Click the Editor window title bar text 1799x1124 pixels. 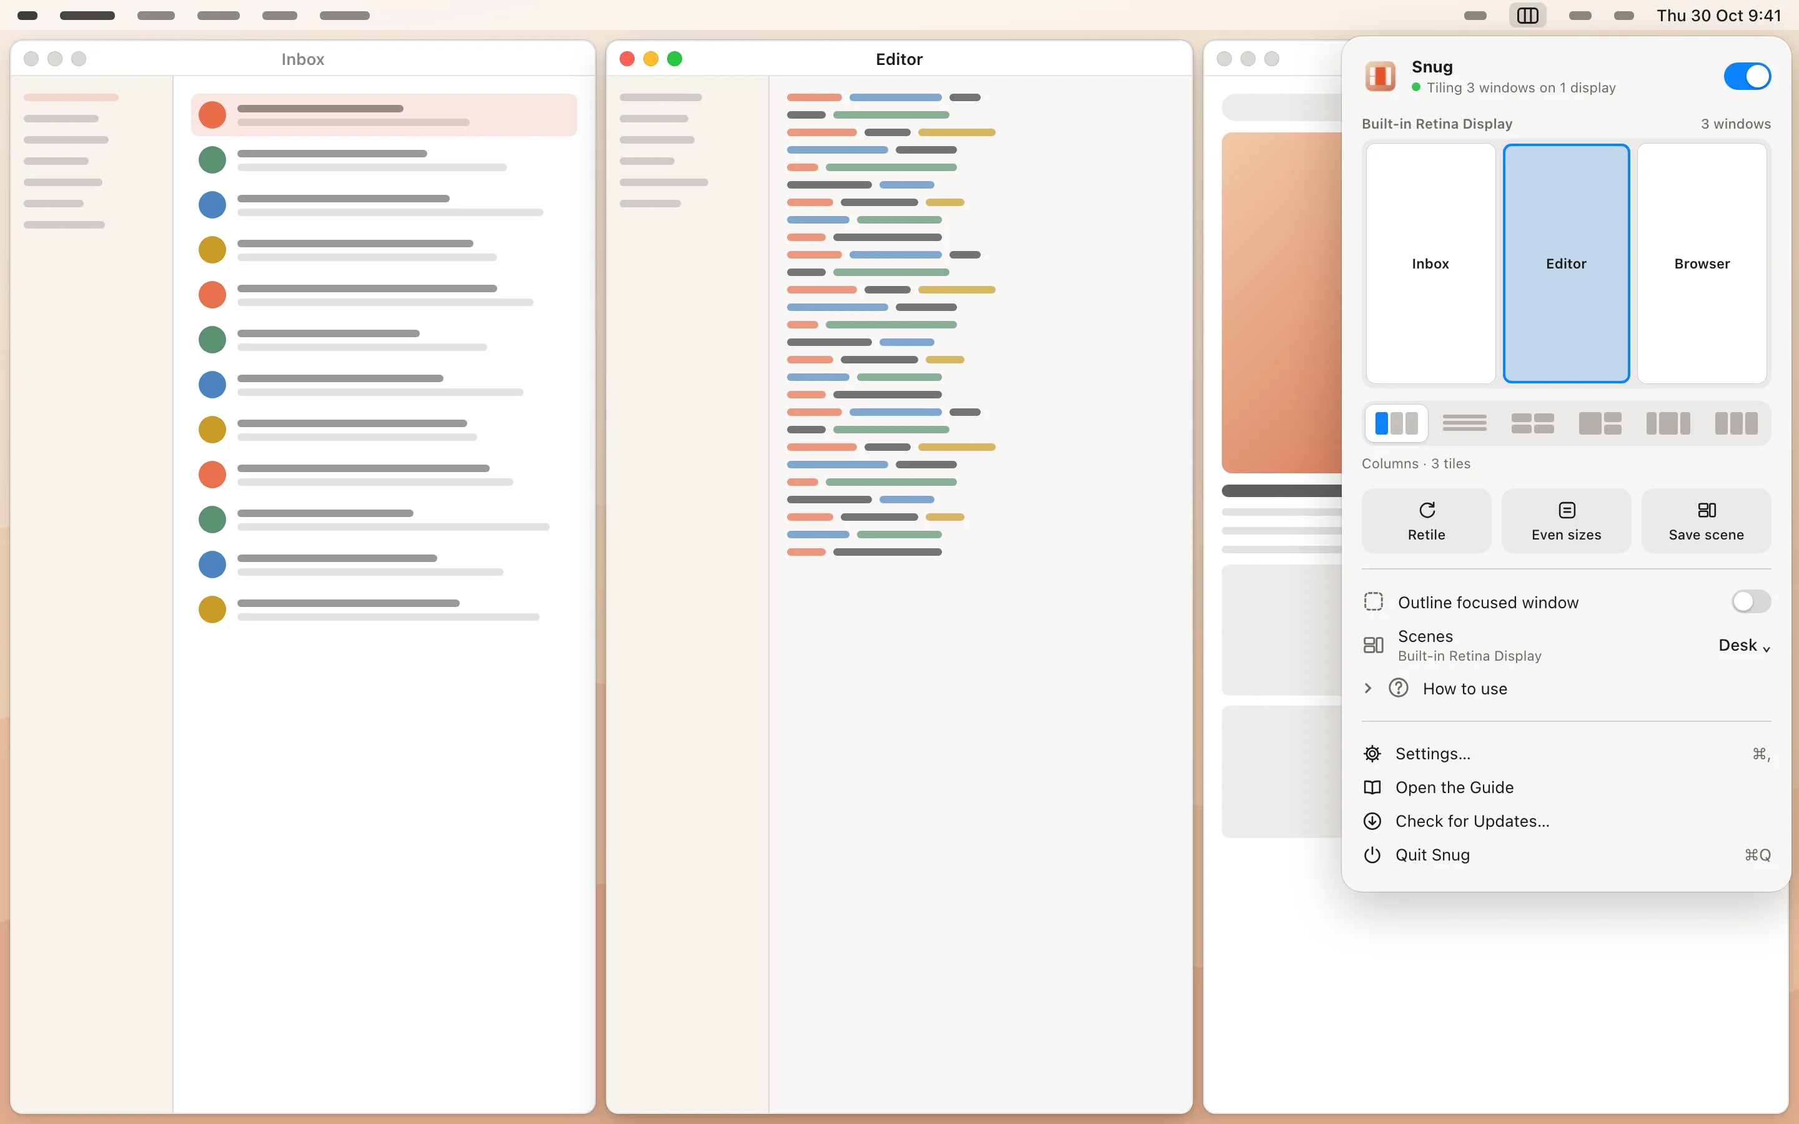899,59
